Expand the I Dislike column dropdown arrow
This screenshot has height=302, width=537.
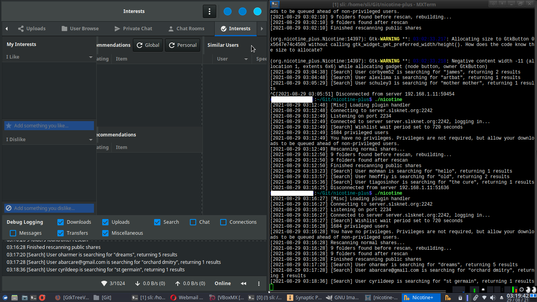(x=91, y=140)
